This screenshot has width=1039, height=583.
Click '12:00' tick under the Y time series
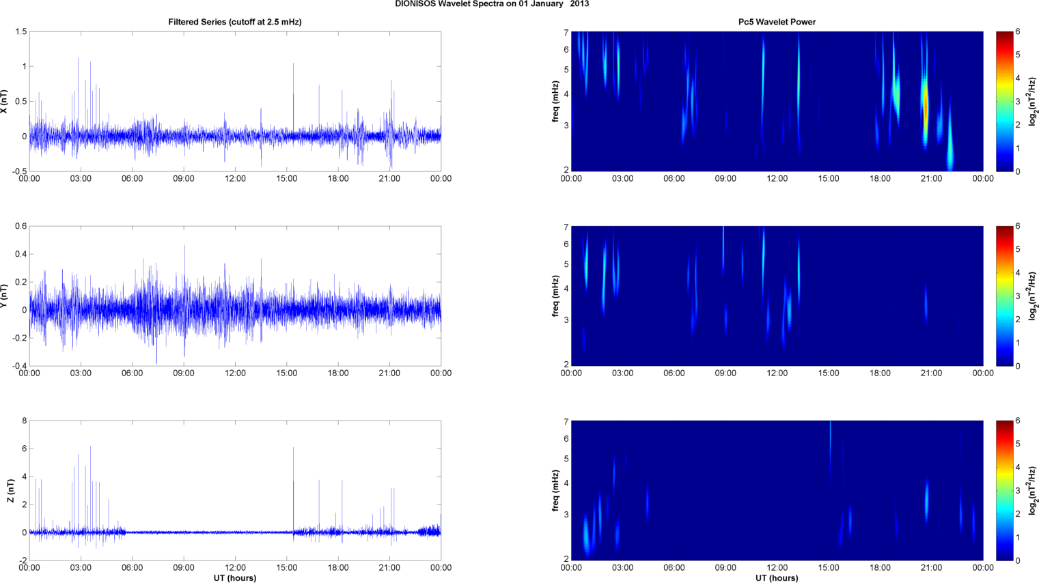tap(235, 373)
